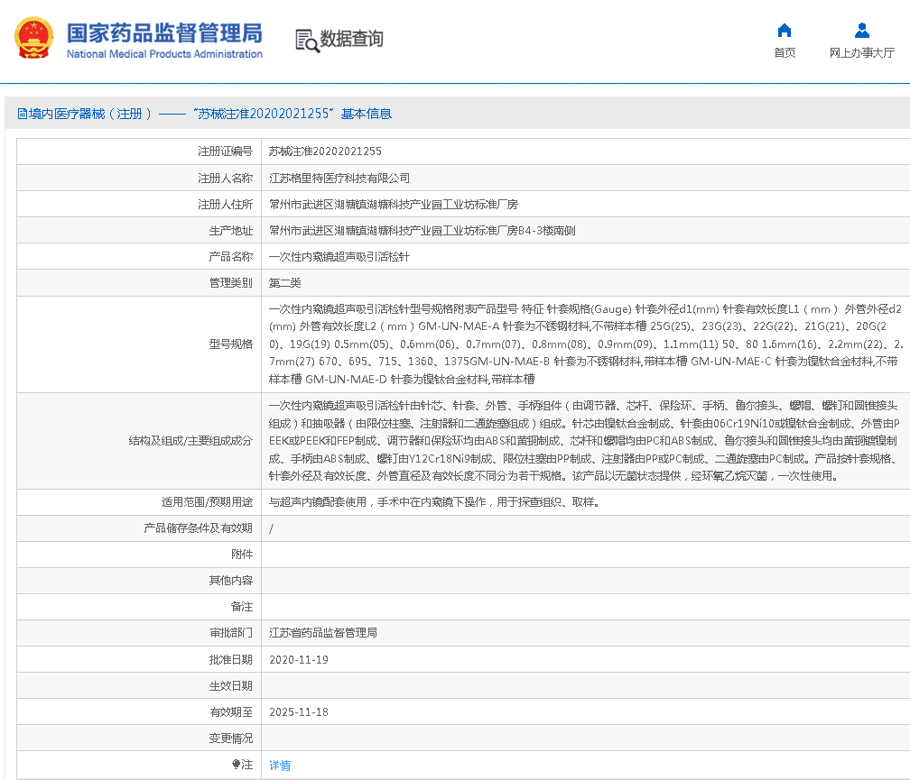Image resolution: width=910 pixels, height=780 pixels.
Task: Click the 首页 house icon
Action: (x=785, y=31)
